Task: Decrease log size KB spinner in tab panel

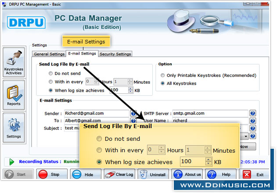Action: coord(130,92)
